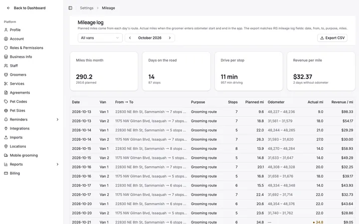Click the Miles this month card
The width and height of the screenshot is (359, 224).
pos(104,71)
